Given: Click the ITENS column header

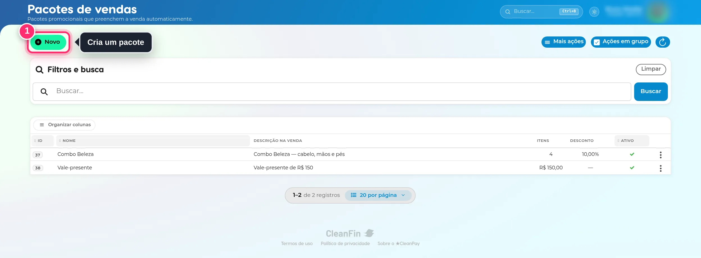Looking at the screenshot, I should pos(543,140).
